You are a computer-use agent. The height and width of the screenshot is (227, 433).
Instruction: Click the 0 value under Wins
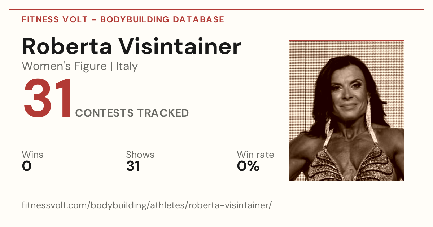tap(27, 166)
